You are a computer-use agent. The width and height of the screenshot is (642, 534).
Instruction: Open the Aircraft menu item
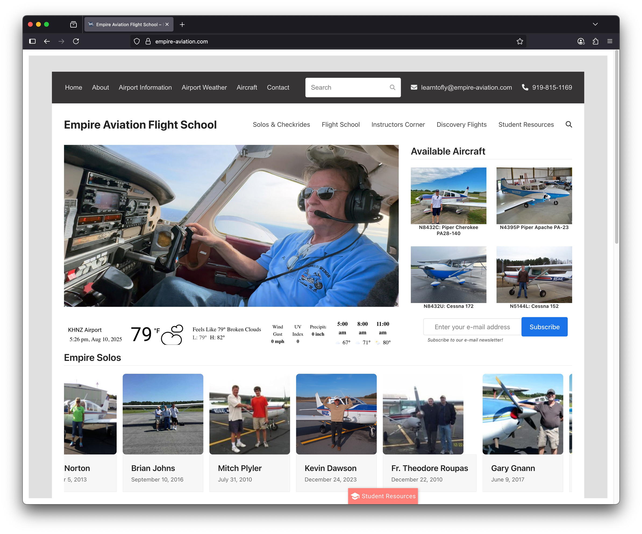[x=247, y=87]
